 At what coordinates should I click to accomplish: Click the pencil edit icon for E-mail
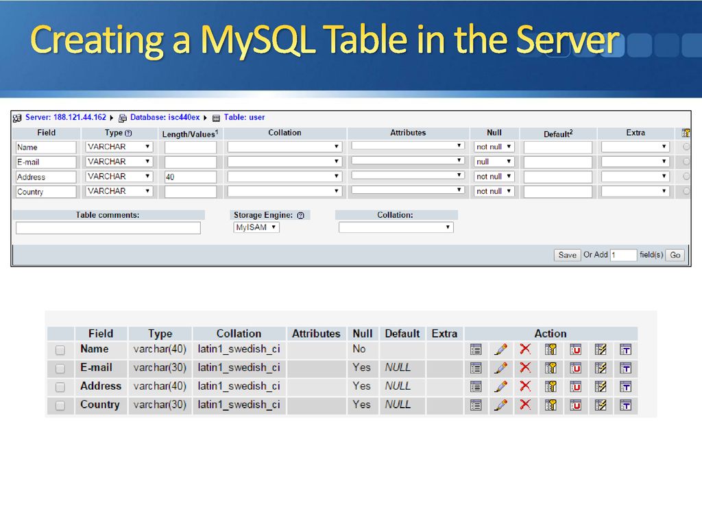(x=500, y=368)
